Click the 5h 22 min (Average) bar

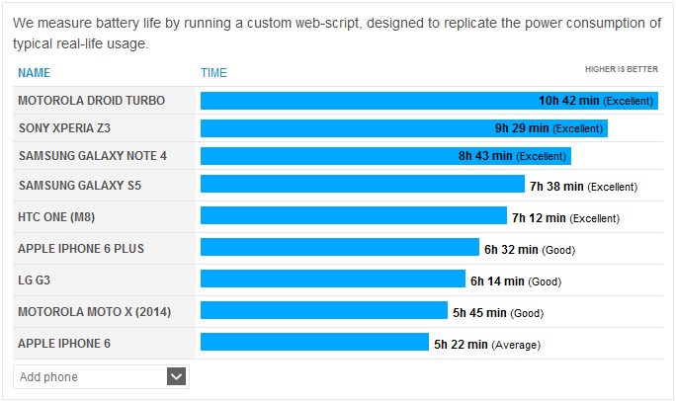314,342
